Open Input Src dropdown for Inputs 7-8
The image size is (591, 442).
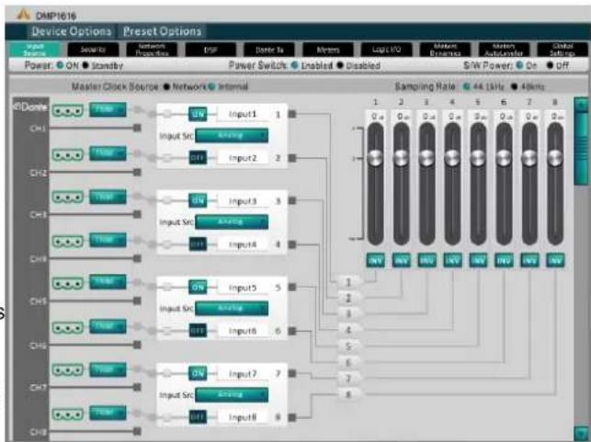coord(232,395)
